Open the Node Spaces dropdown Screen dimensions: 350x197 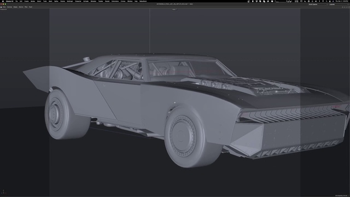(318, 4)
